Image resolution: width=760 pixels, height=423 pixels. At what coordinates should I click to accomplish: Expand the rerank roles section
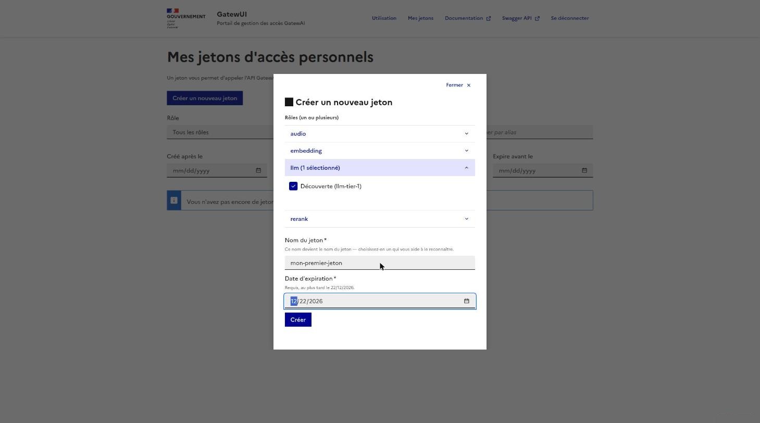click(x=380, y=219)
